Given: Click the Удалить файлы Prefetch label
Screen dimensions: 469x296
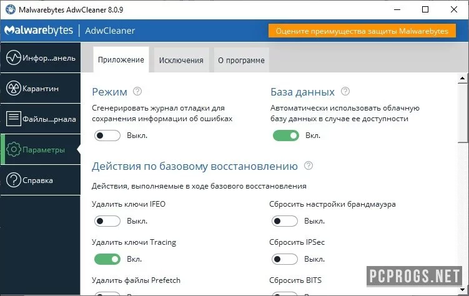Looking at the screenshot, I should click(136, 280).
